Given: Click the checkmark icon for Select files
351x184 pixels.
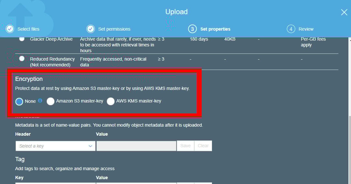Looking at the screenshot, I should [x=10, y=29].
